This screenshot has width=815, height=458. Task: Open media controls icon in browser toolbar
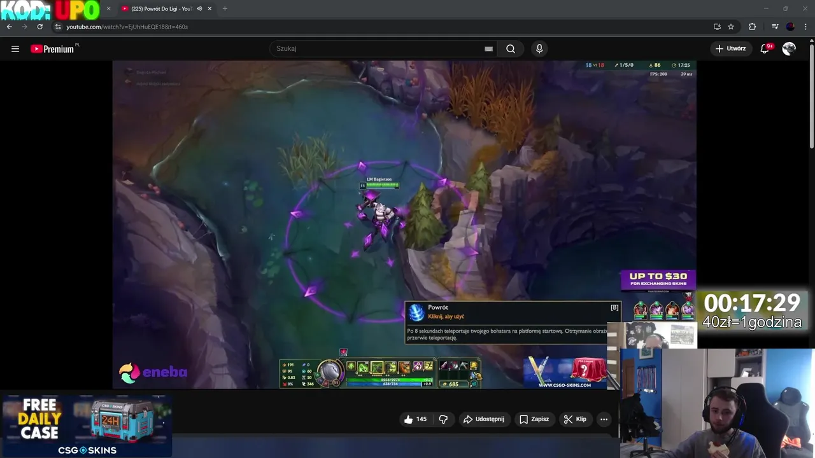(775, 27)
